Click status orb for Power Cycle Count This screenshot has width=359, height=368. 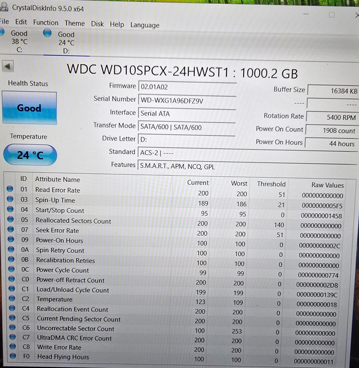point(11,269)
